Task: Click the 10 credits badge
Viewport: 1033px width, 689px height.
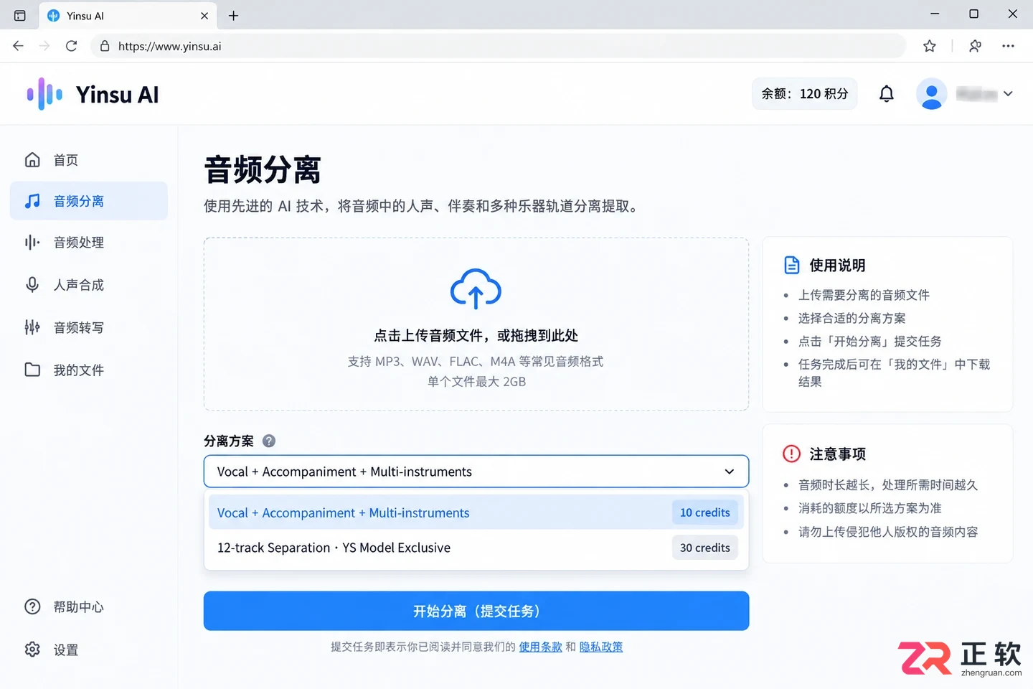Action: [x=705, y=512]
